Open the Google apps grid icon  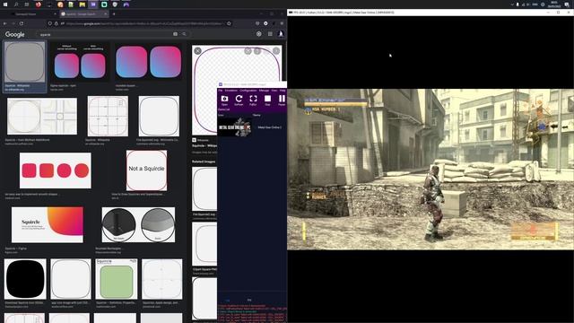click(x=270, y=34)
